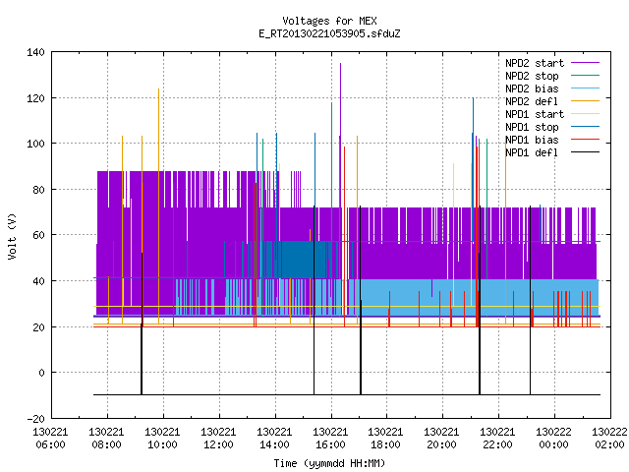Click the light blue NPD2 bias legend line
The image size is (629, 472).
coord(585,88)
